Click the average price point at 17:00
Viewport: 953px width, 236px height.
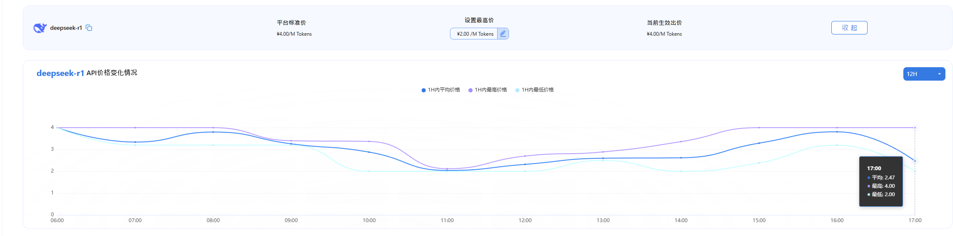click(x=915, y=161)
